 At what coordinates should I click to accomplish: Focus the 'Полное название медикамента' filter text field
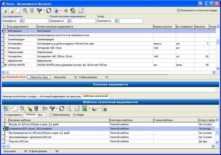click(84, 21)
